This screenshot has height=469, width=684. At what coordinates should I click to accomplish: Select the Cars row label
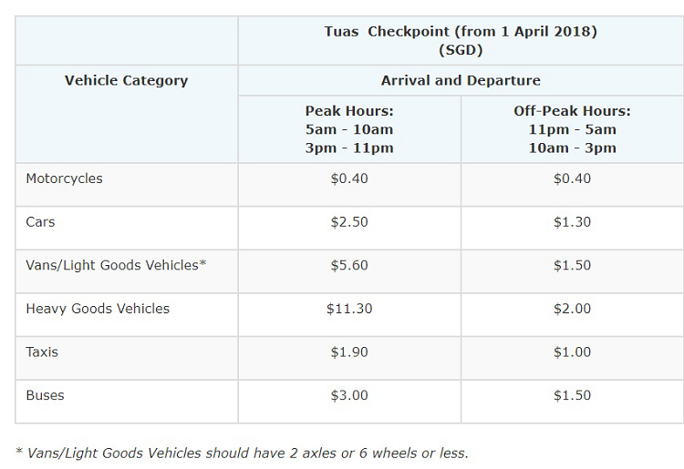pyautogui.click(x=40, y=222)
